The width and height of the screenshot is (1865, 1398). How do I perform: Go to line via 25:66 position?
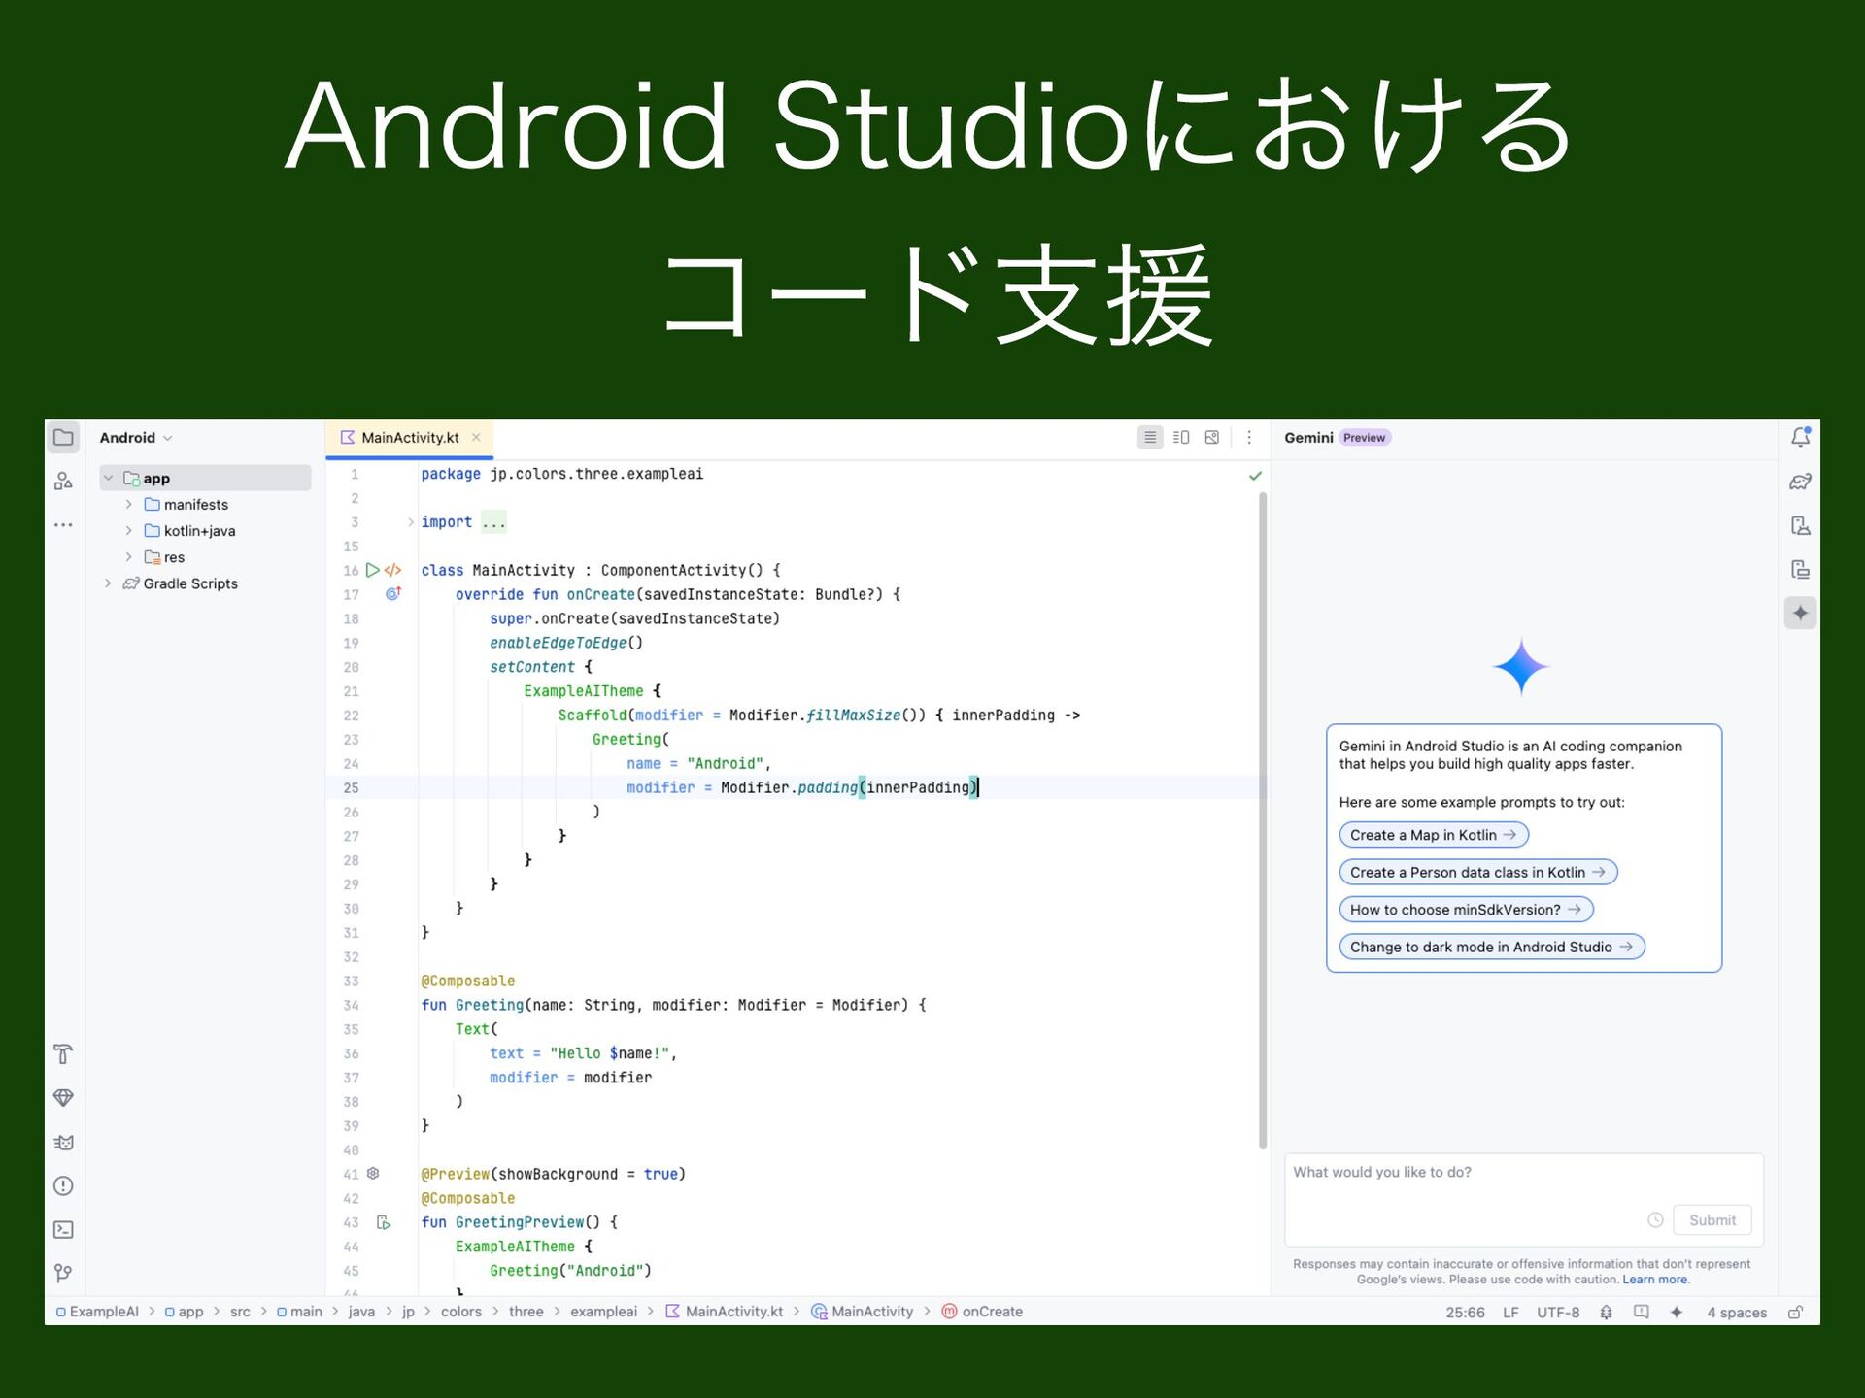click(x=1465, y=1313)
